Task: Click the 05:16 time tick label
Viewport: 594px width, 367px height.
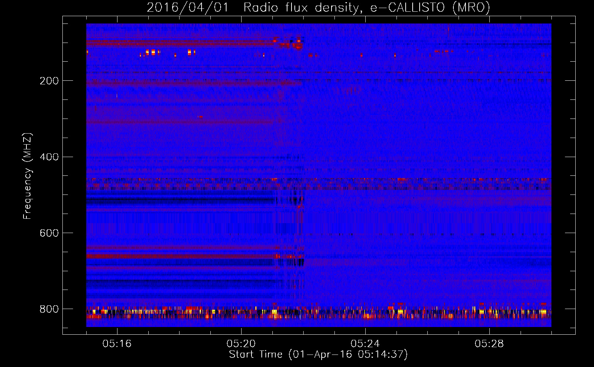Action: pyautogui.click(x=117, y=344)
